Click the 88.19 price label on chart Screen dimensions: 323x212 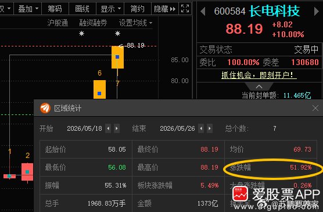135,45
